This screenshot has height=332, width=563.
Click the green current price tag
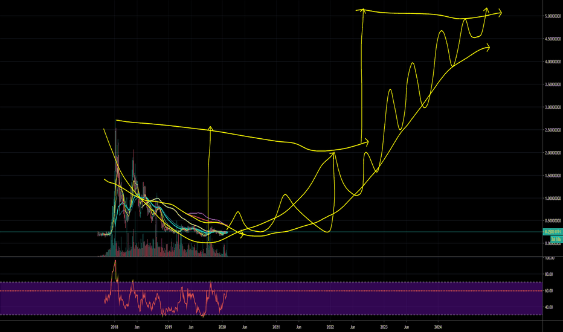[552, 232]
